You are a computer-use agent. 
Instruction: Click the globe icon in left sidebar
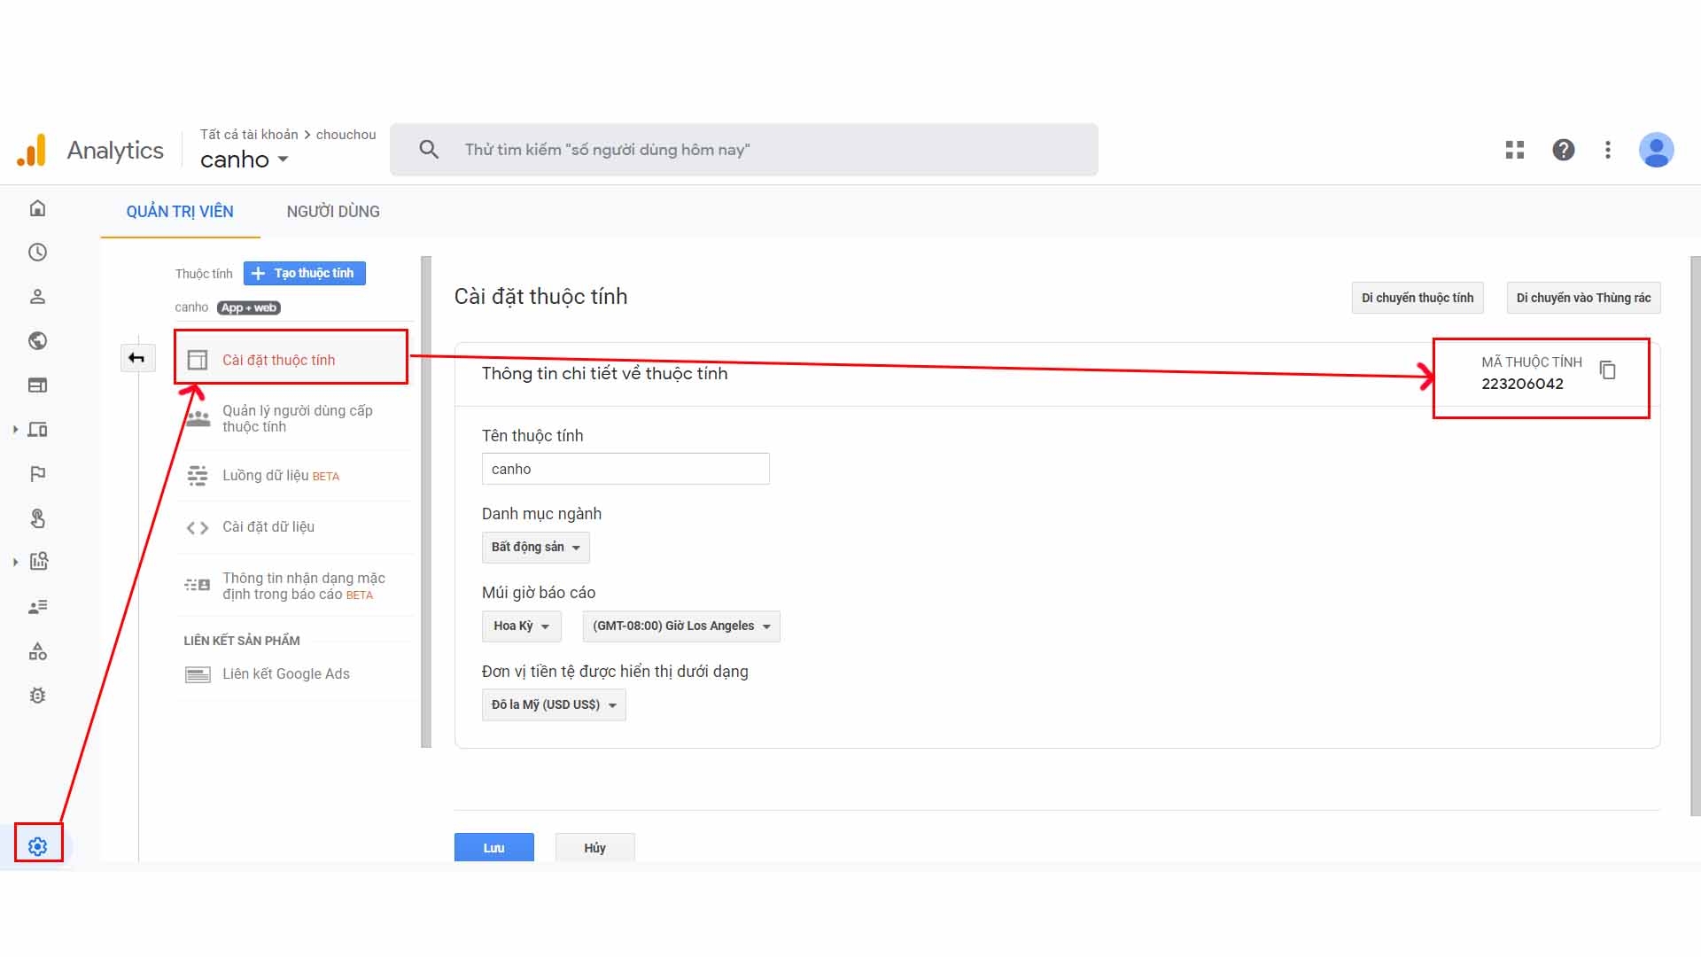point(37,341)
